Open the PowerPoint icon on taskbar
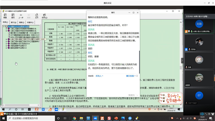This screenshot has height=121, width=215. click(x=116, y=118)
